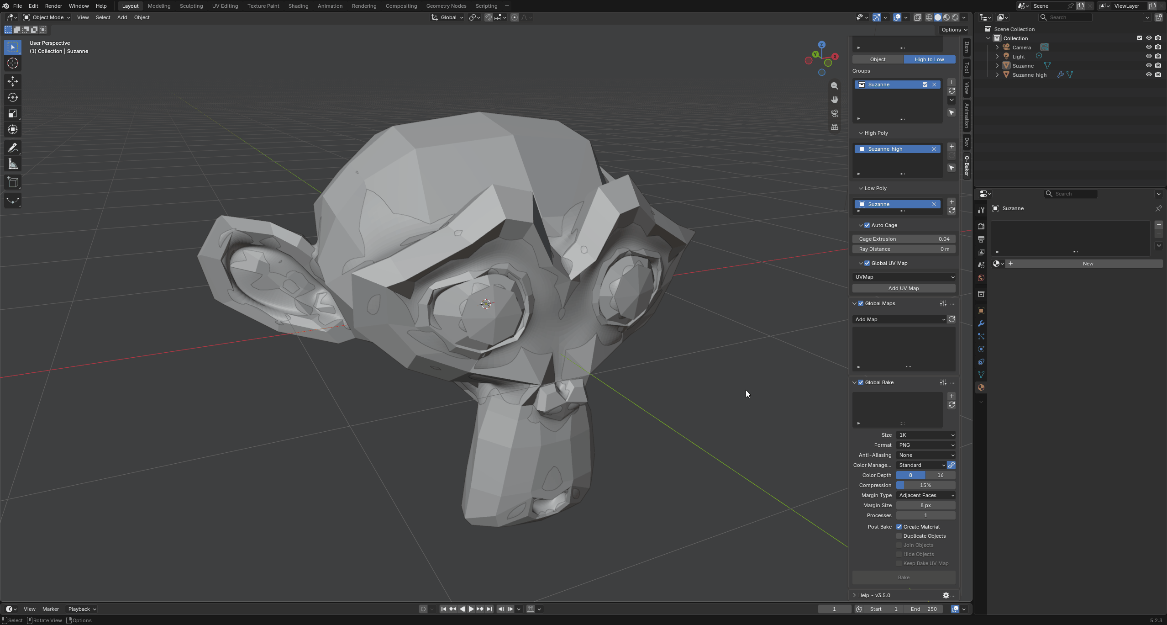Open the Add Map dropdown
This screenshot has height=625, width=1167.
pyautogui.click(x=899, y=319)
